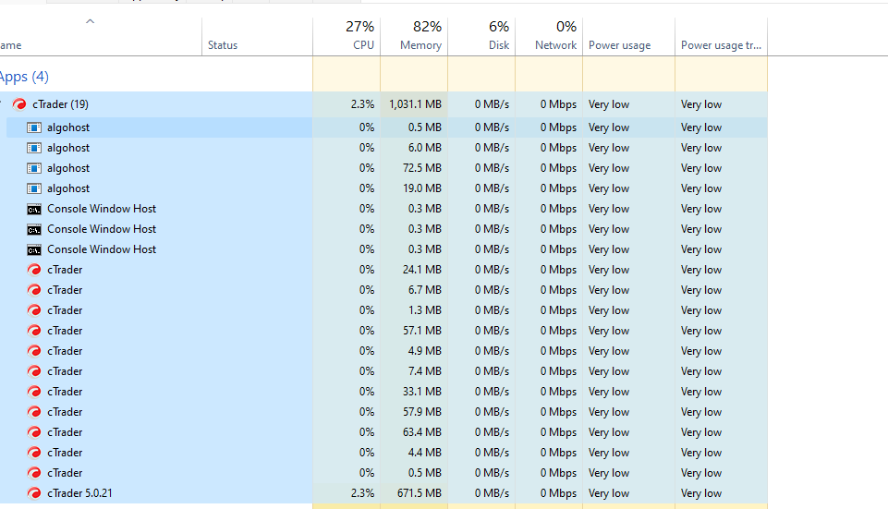888x509 pixels.
Task: Click the cTrader 5.0.21 process icon
Action: (x=34, y=493)
